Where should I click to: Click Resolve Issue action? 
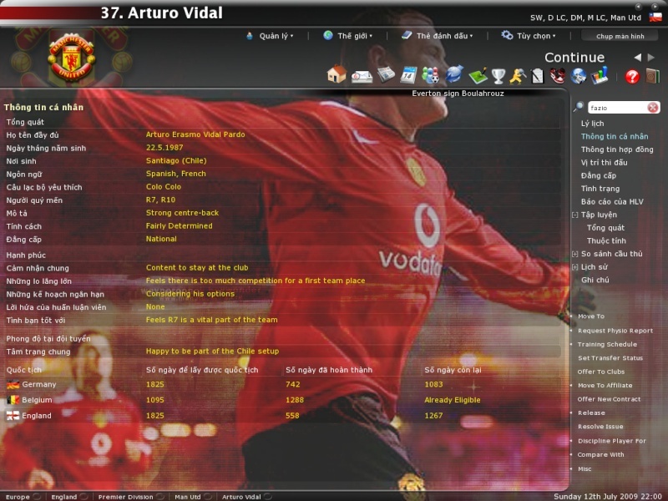600,427
